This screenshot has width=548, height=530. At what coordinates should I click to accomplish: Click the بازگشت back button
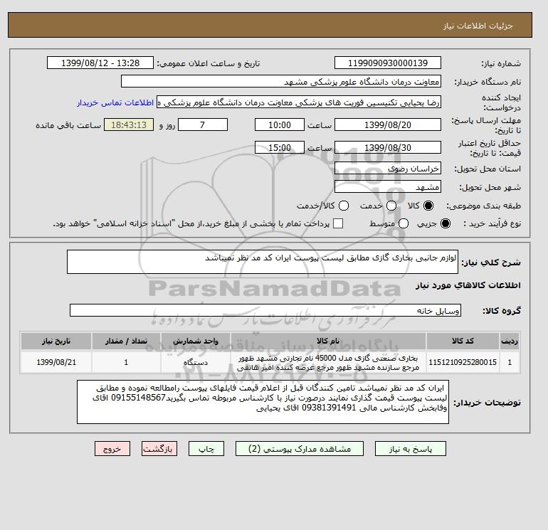click(x=159, y=449)
